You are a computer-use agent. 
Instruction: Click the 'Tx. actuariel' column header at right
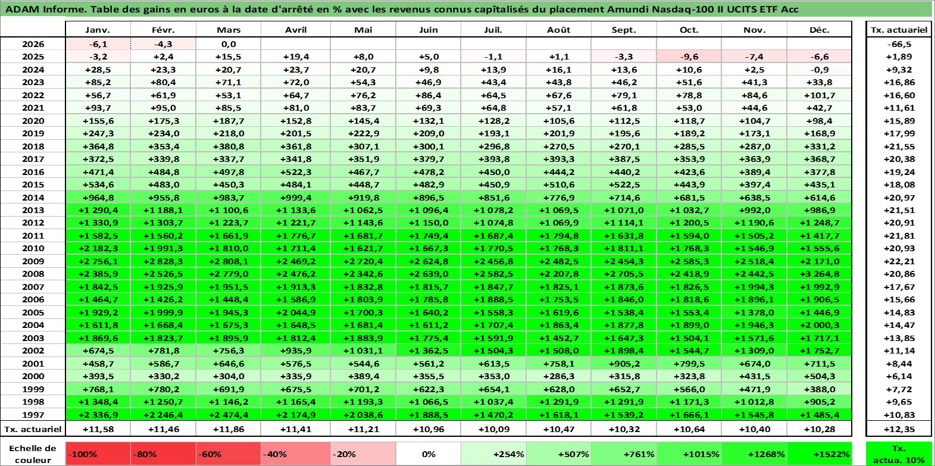[x=899, y=30]
